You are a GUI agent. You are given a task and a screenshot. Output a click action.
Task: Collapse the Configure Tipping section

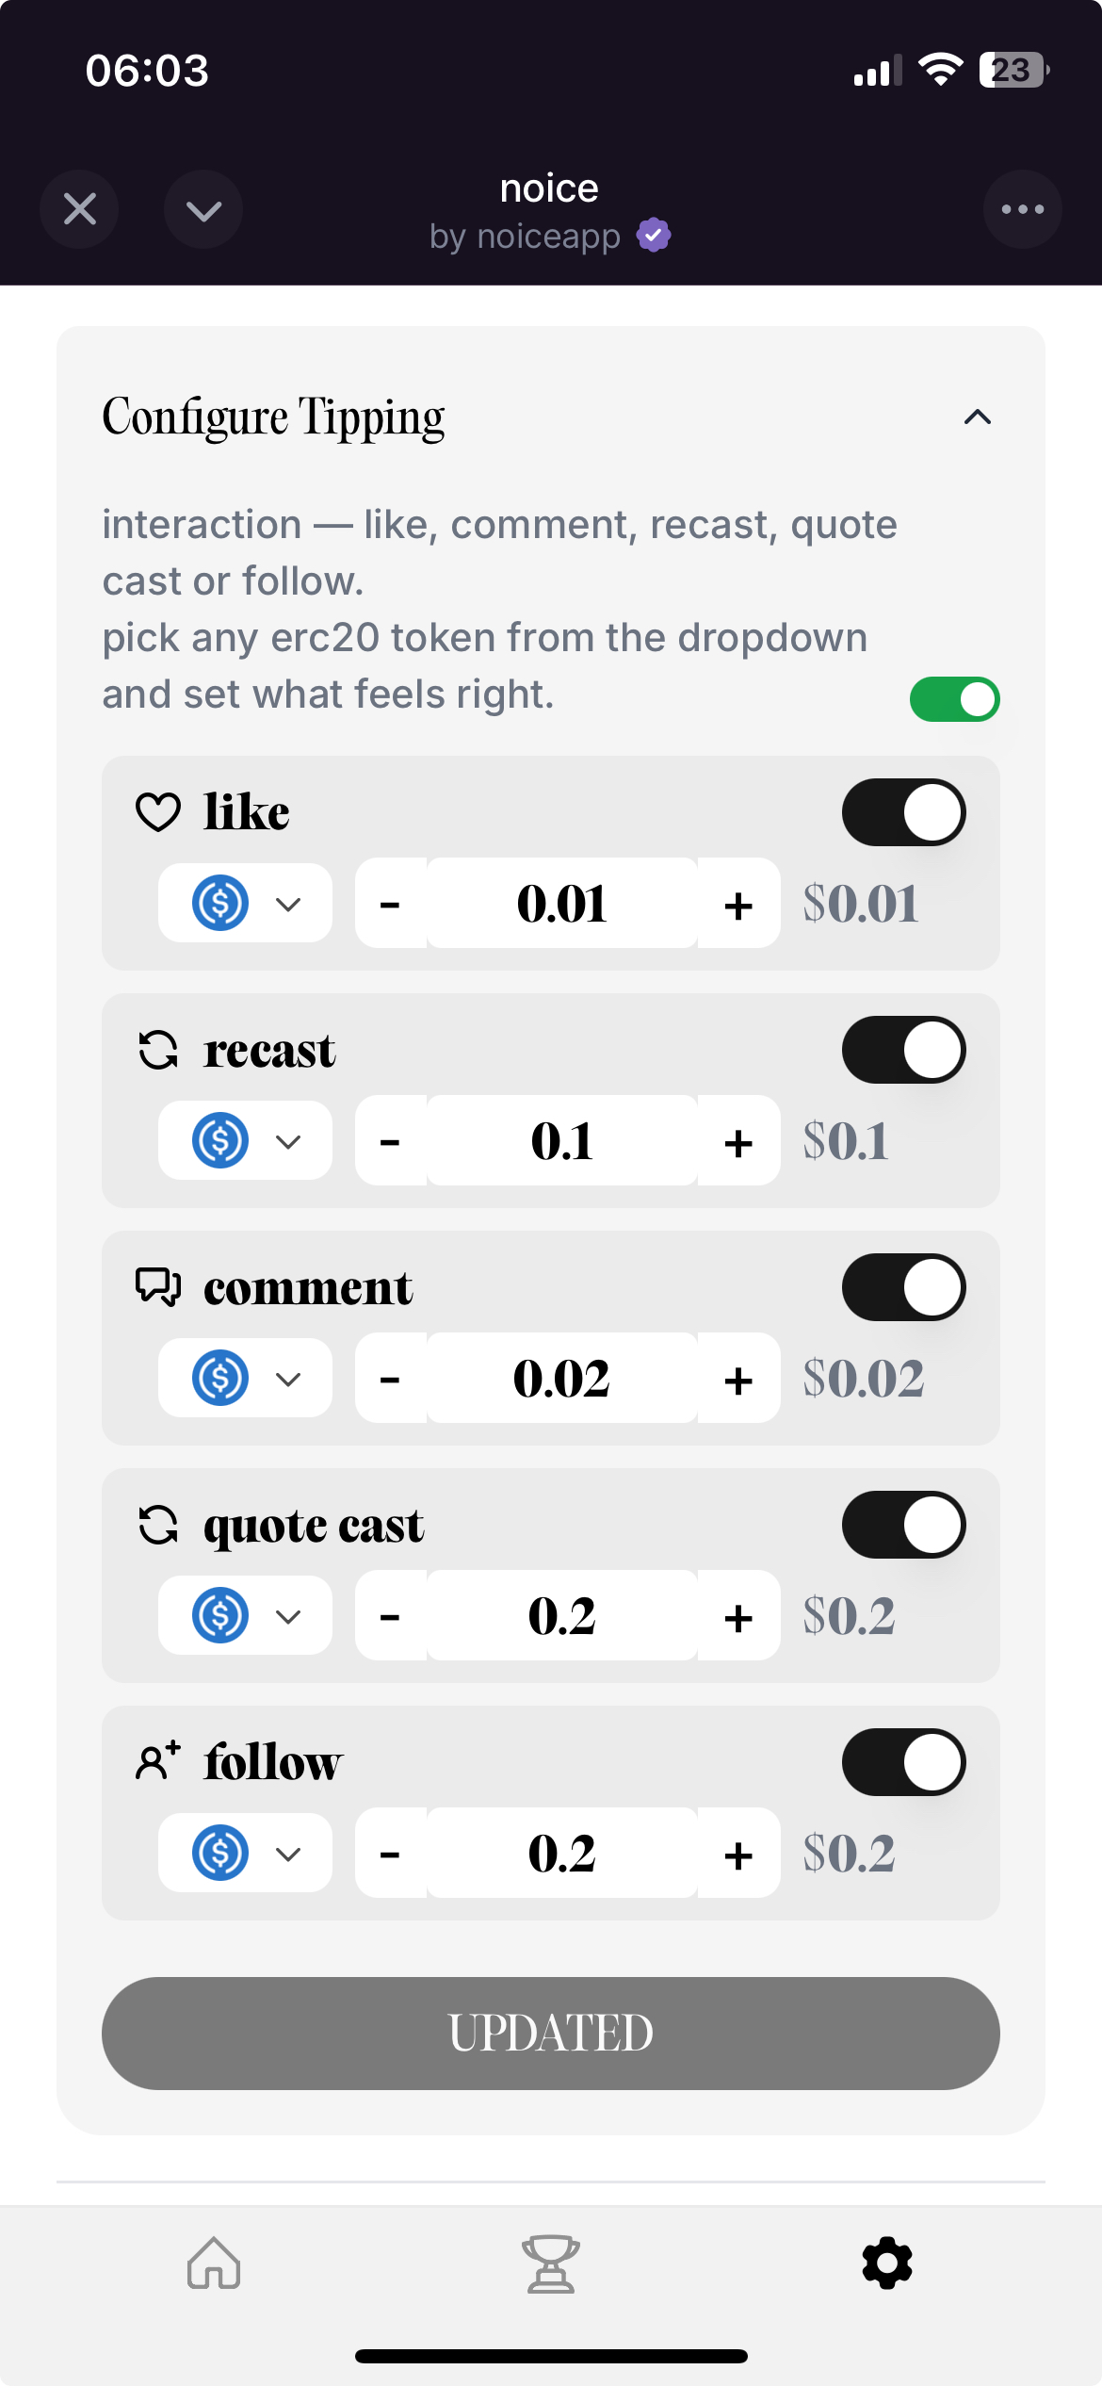click(x=978, y=417)
